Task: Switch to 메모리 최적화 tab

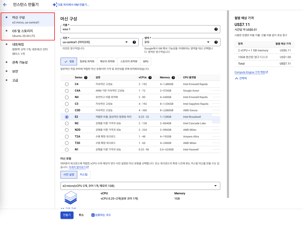Action: click(x=107, y=61)
